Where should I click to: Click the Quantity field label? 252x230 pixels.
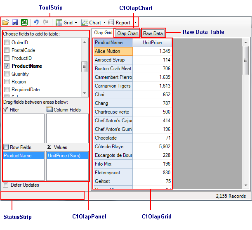(20, 74)
